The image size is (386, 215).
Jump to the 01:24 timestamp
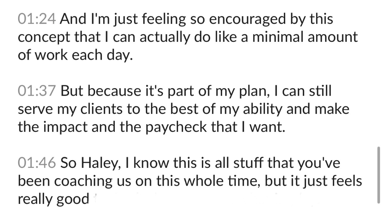37,20
